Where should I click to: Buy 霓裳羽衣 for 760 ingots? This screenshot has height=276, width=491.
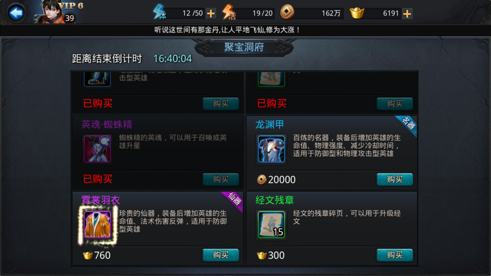[221, 255]
